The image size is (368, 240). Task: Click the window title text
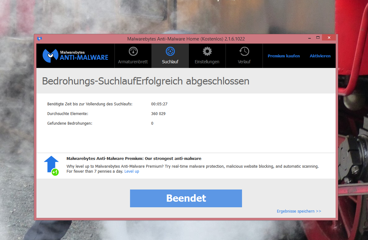coord(186,39)
